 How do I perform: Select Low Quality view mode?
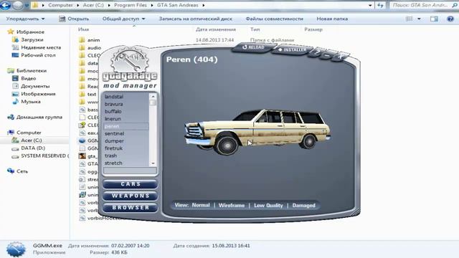(x=268, y=206)
